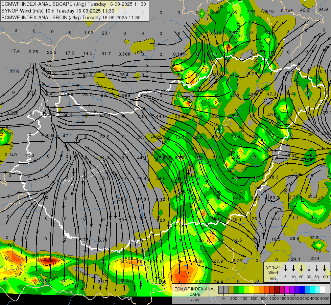The width and height of the screenshot is (331, 305).
Task: Pick the olive swatch on the CAPE scale
Action: coord(231,290)
